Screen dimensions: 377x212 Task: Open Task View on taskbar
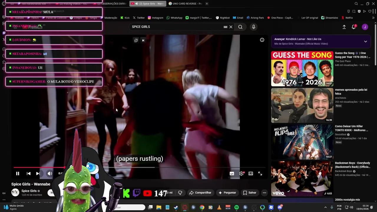[150, 207]
